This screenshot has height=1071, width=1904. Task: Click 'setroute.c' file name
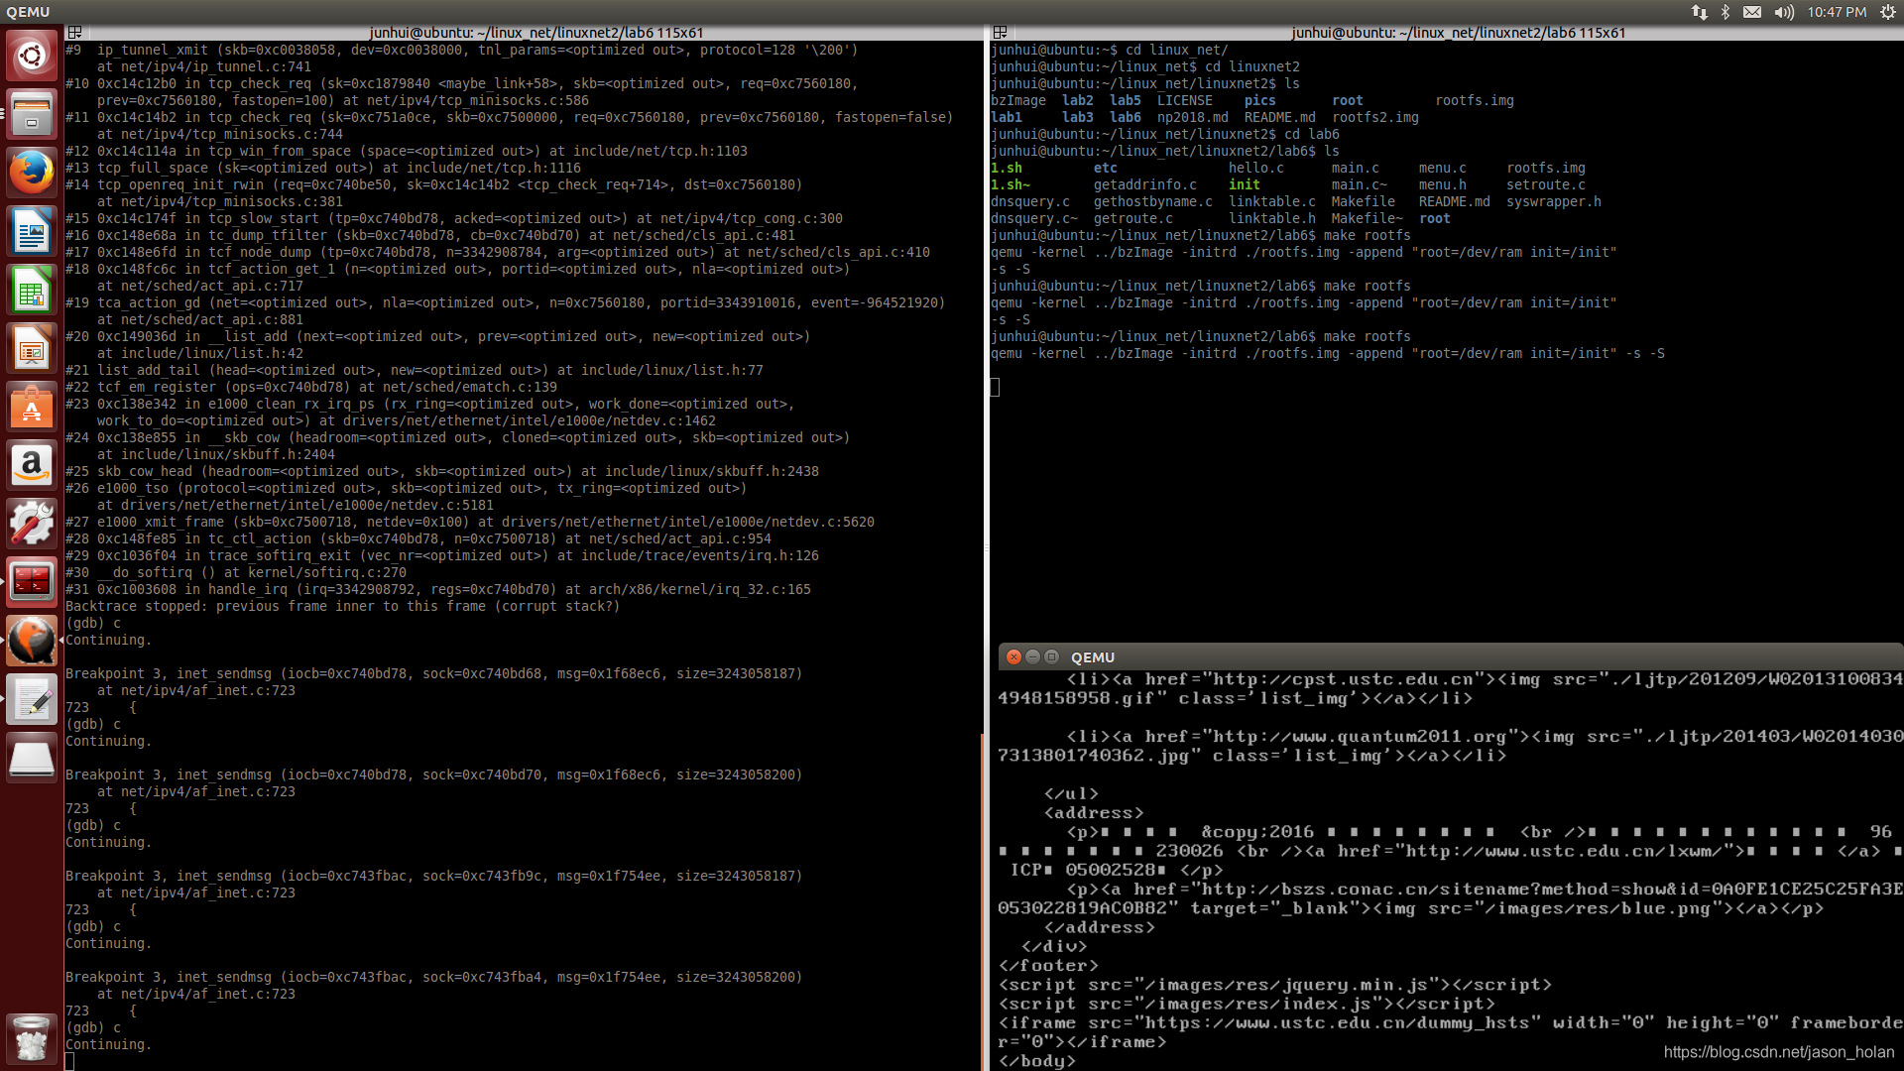1546,184
